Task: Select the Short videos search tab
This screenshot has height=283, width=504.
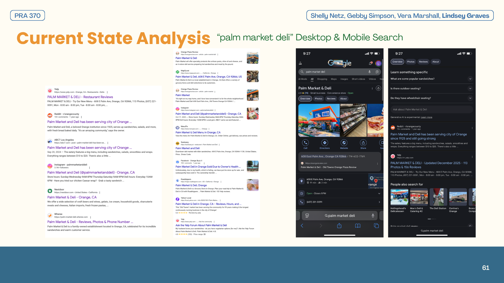Action: (x=358, y=79)
